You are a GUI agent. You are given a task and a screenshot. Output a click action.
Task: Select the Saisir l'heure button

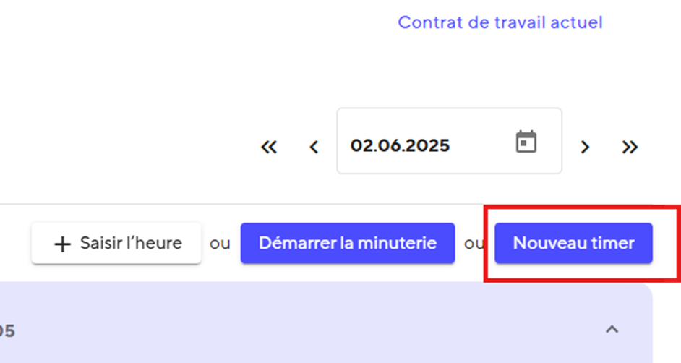[x=116, y=243]
